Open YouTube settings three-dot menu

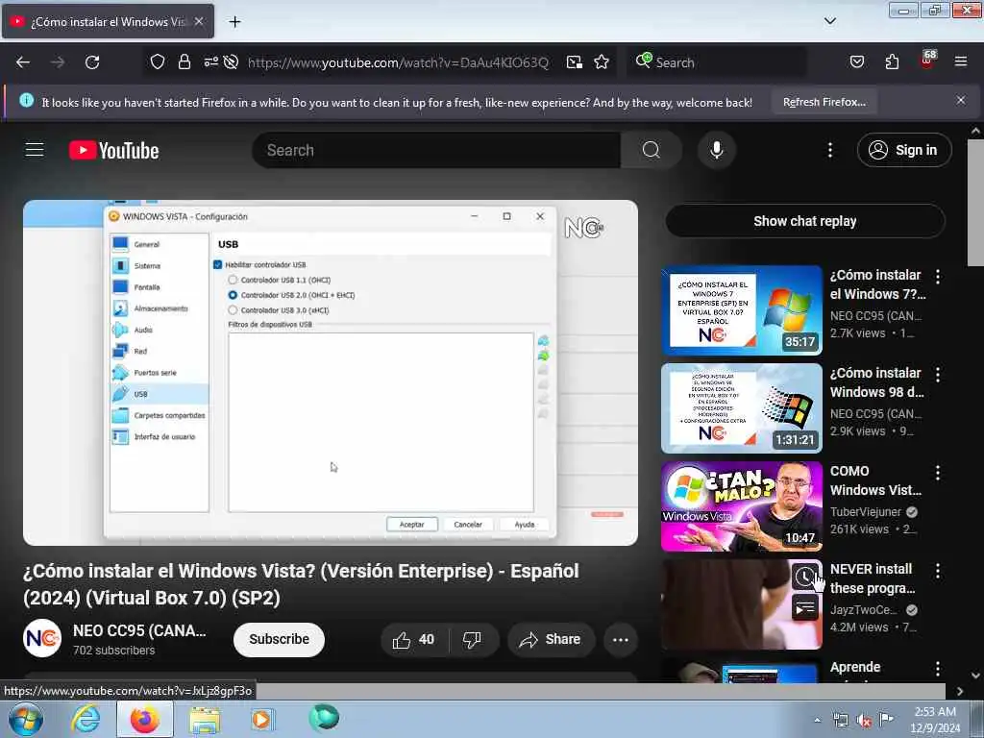[x=829, y=150]
